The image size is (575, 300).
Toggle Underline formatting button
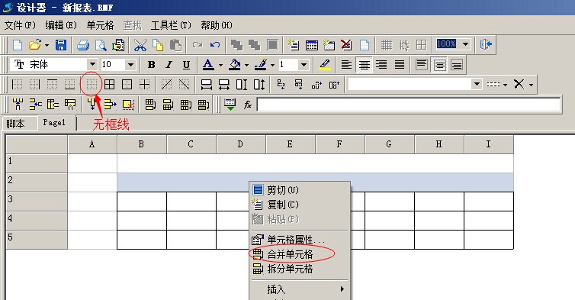(x=186, y=65)
